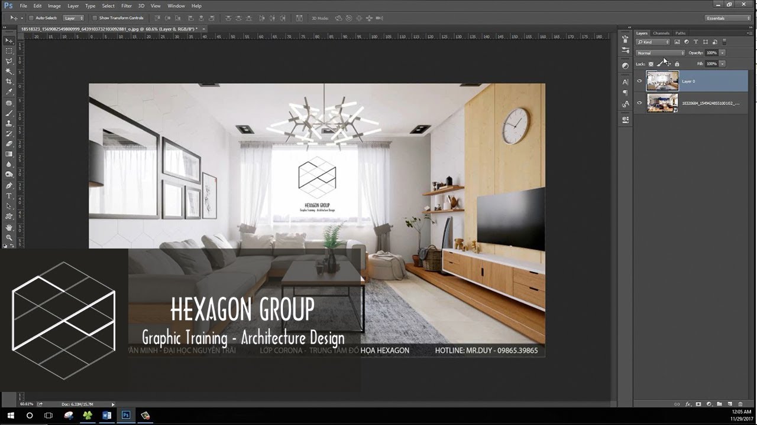Open the Layers panel options menu

pos(750,34)
